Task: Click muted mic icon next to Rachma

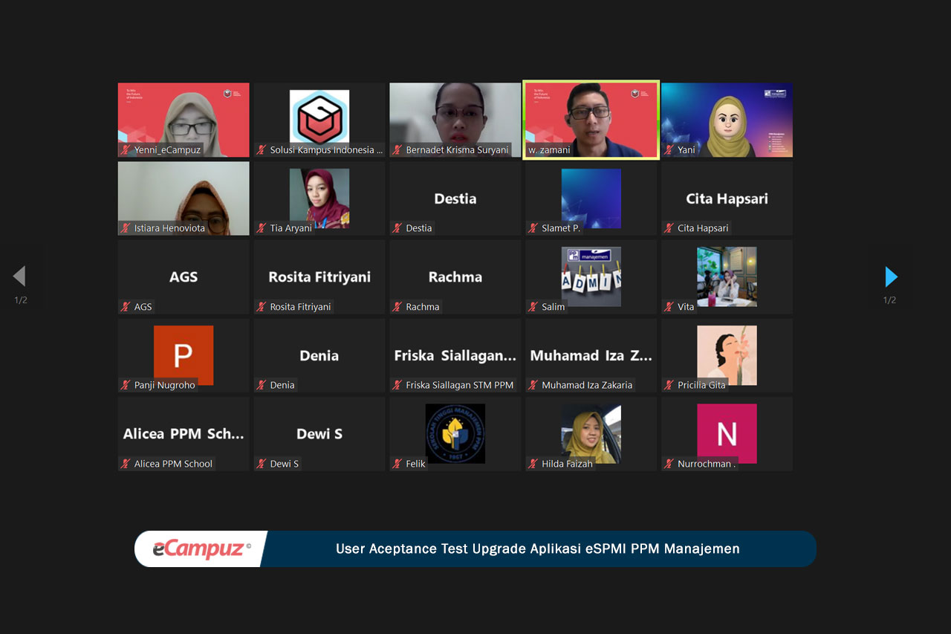Action: coord(397,306)
